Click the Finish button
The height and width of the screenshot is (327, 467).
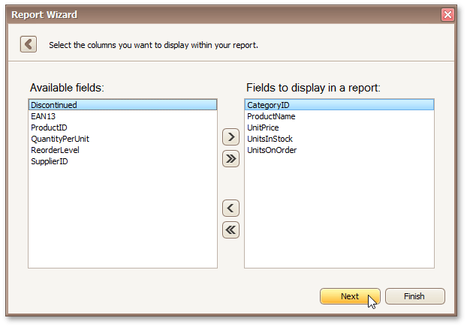click(414, 296)
